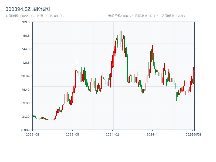The image size is (216, 162).
Task: Select the 144.0 price axis label
Action: [x=26, y=49]
